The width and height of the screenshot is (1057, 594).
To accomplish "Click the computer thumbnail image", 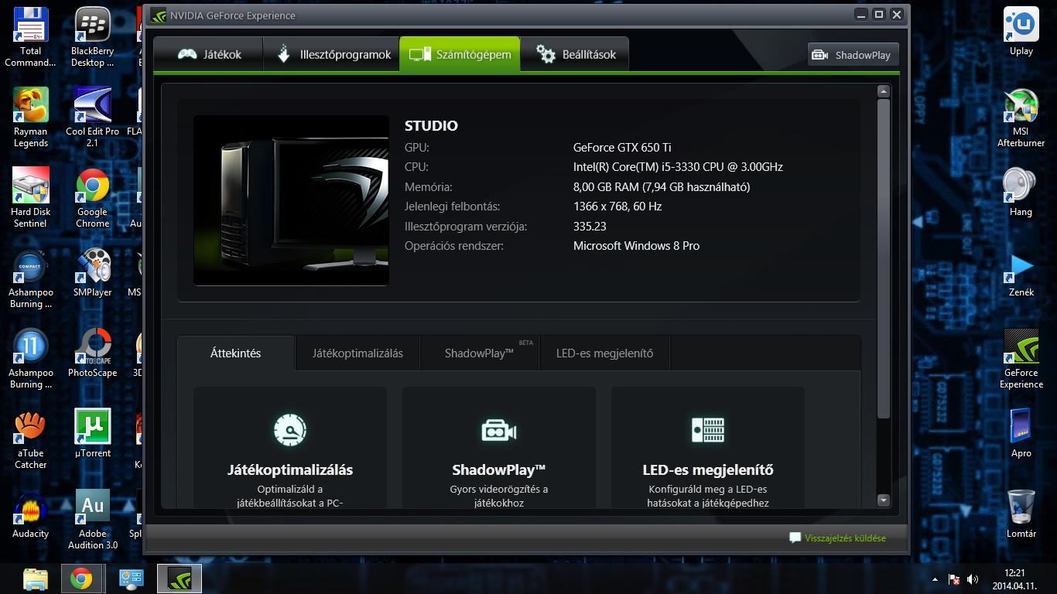I will [x=291, y=200].
